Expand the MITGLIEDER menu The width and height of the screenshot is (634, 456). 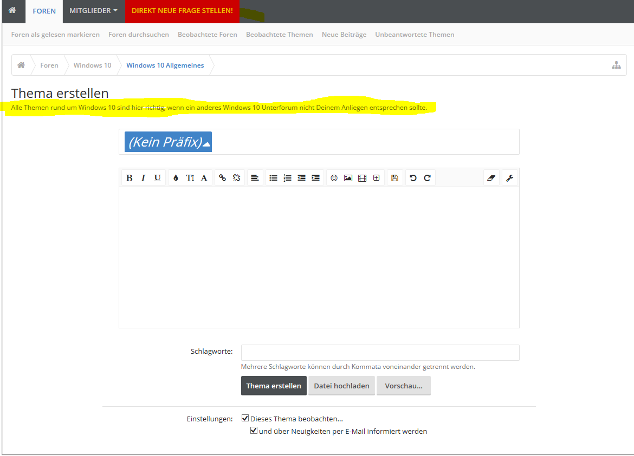(93, 11)
